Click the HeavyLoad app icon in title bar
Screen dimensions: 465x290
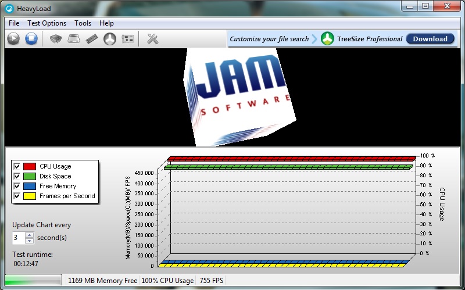pyautogui.click(x=9, y=9)
